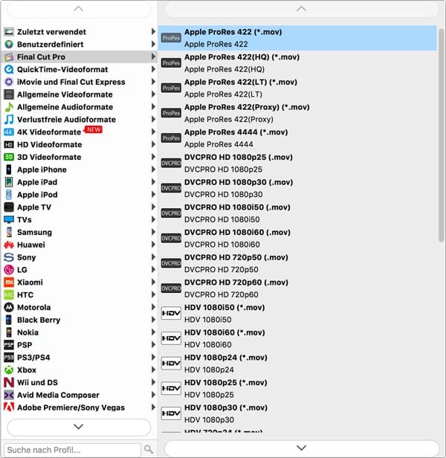Expand the Zuletzt verwendet submenu arrow

coord(153,31)
